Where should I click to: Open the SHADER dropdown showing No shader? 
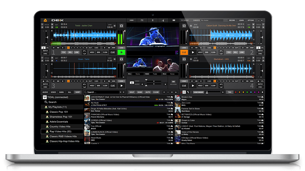[x=212, y=20]
